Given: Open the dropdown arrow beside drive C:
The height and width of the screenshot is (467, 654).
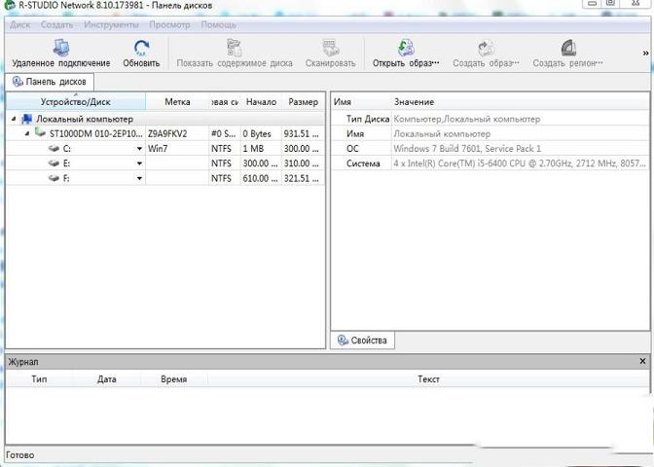Looking at the screenshot, I should [x=139, y=149].
